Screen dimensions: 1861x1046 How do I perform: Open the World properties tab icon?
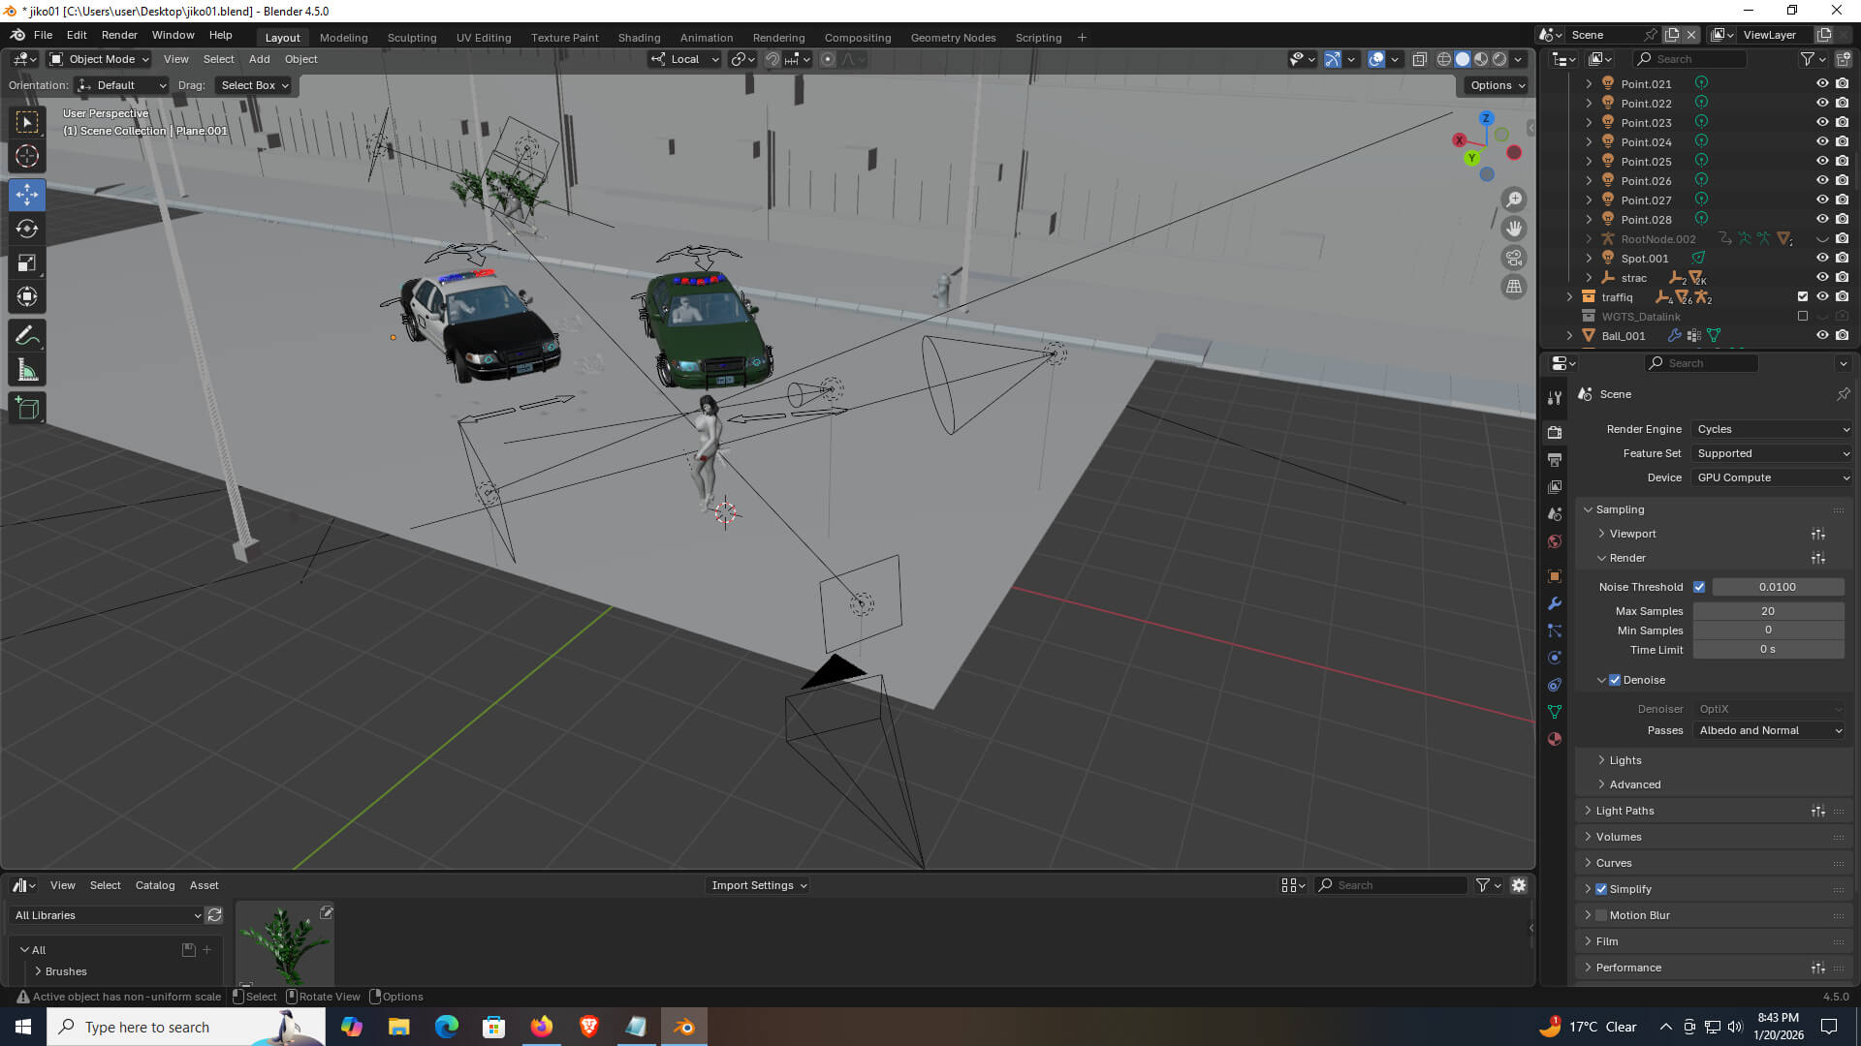1555,541
